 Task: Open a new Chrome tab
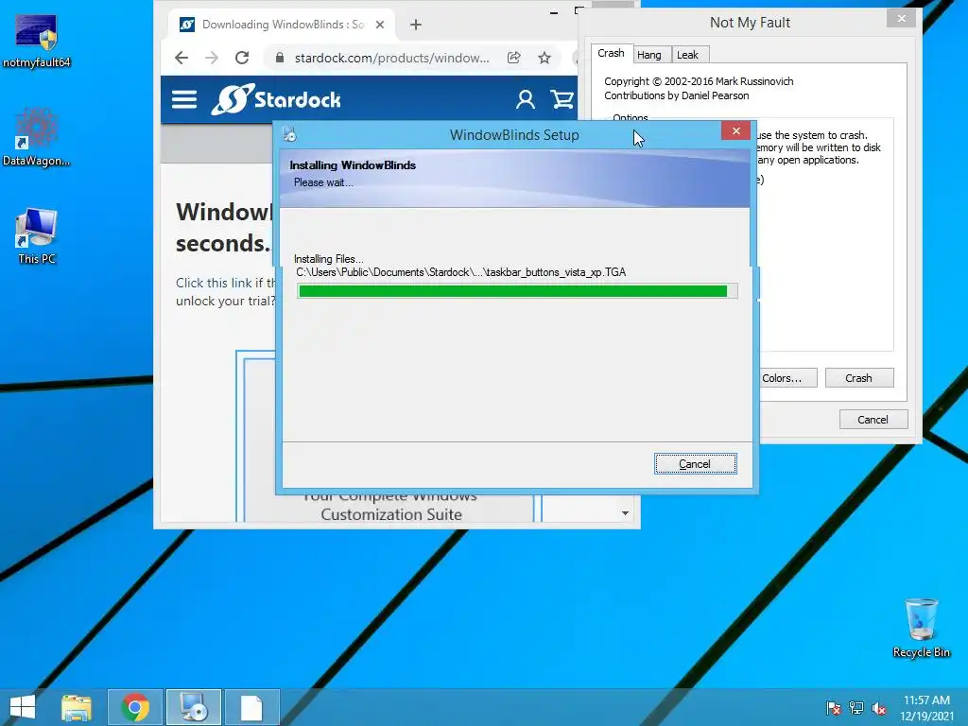416,25
